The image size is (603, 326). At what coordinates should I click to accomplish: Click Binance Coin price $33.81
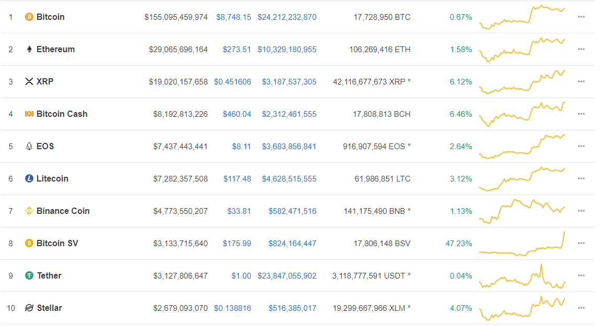[239, 211]
